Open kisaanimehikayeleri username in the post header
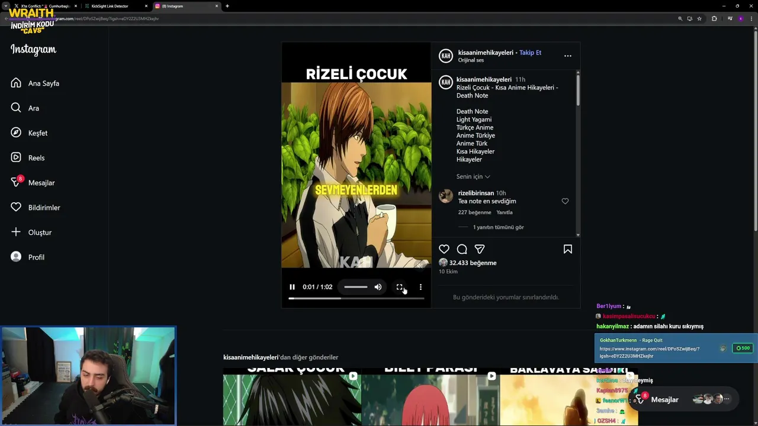This screenshot has height=426, width=758. [x=486, y=53]
